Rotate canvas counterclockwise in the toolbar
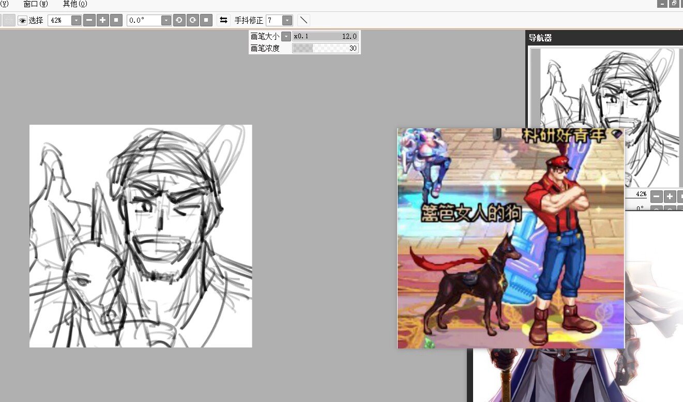This screenshot has width=683, height=402. [179, 20]
